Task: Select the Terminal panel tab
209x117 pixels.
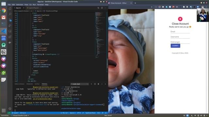Action: (44, 84)
